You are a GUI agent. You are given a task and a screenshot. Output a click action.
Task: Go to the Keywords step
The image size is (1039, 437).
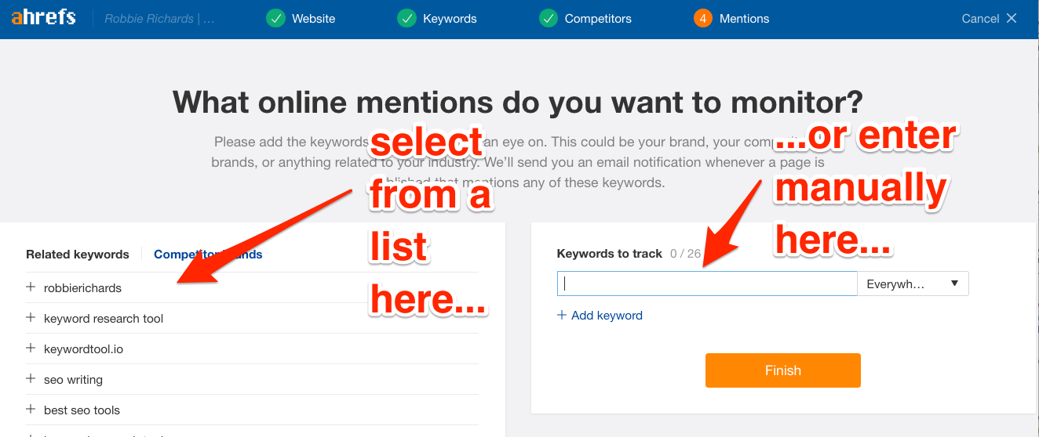point(450,18)
